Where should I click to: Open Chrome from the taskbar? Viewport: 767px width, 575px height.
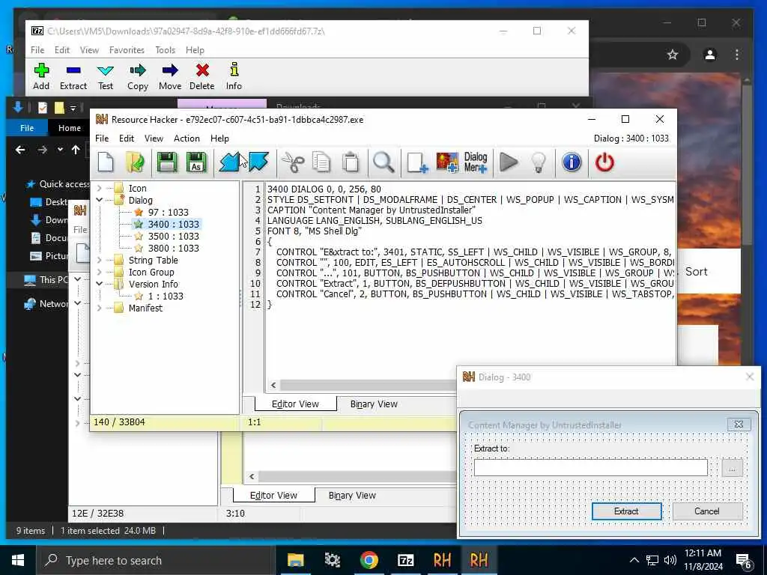pyautogui.click(x=369, y=560)
